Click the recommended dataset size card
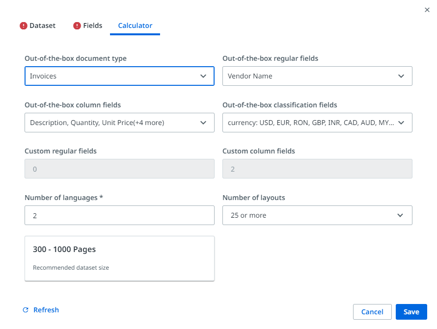Image resolution: width=437 pixels, height=329 pixels. [119, 258]
